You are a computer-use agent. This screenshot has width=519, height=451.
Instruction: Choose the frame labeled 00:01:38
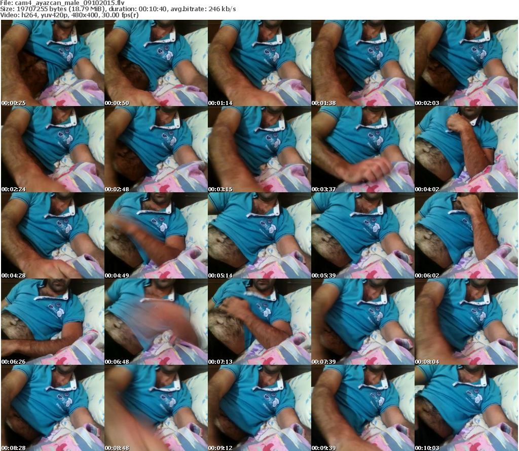[x=363, y=63]
